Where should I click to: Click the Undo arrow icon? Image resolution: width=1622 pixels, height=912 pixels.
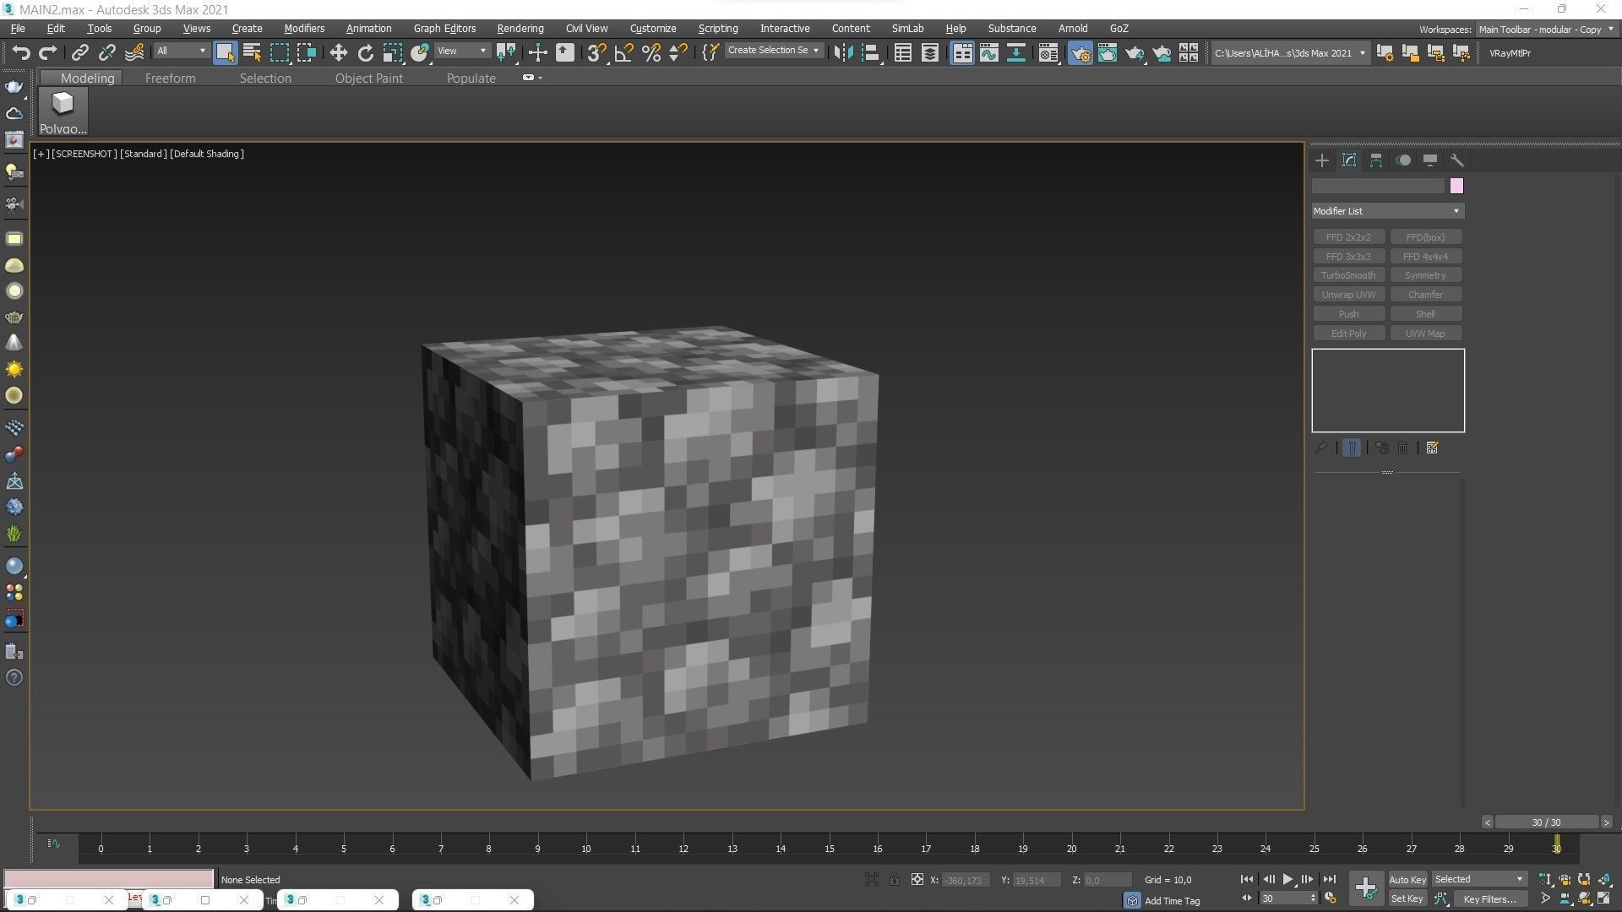click(20, 52)
